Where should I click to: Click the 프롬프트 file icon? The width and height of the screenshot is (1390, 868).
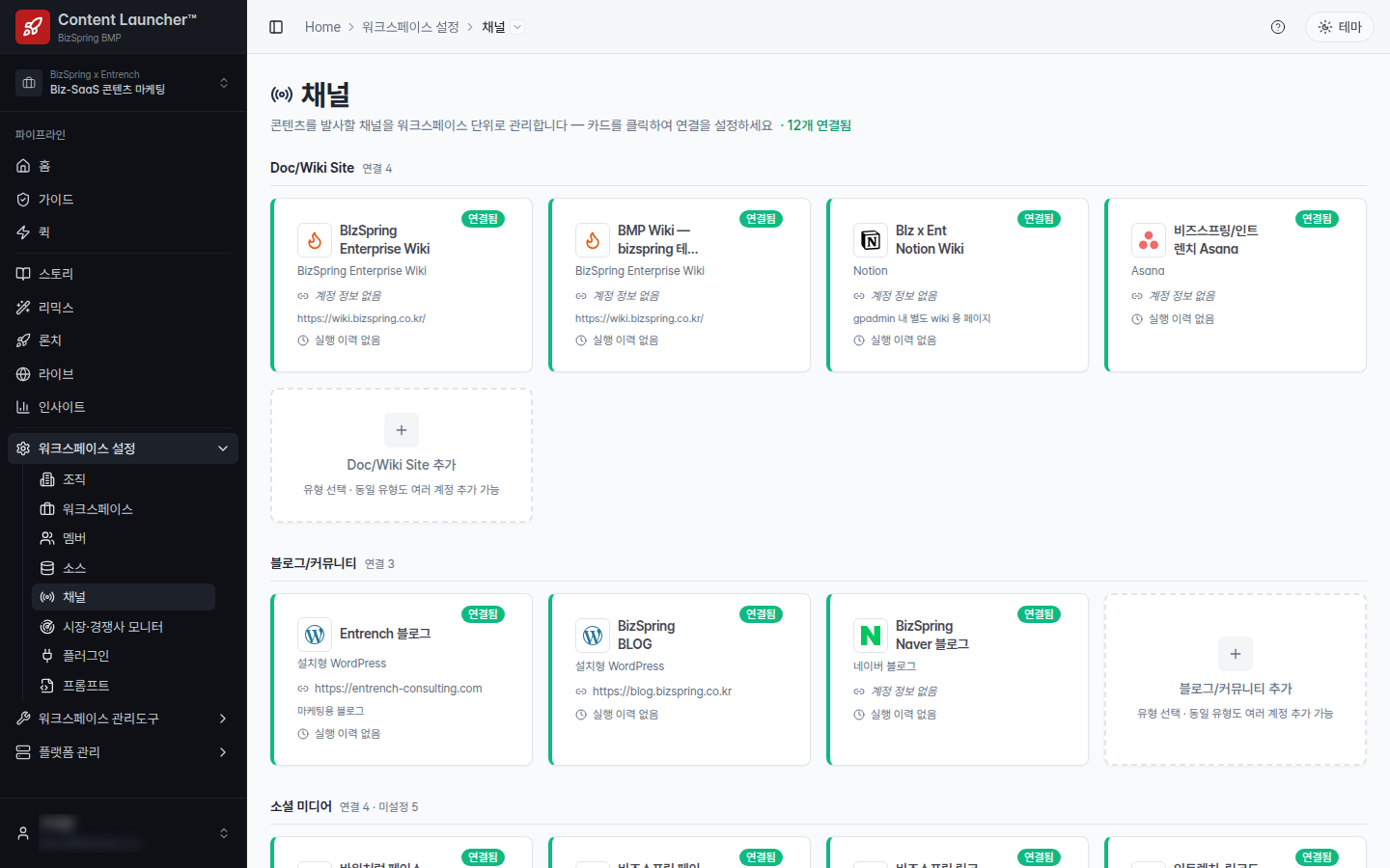47,686
